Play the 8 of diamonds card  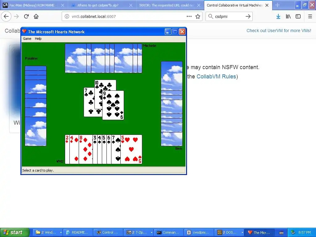(86, 149)
